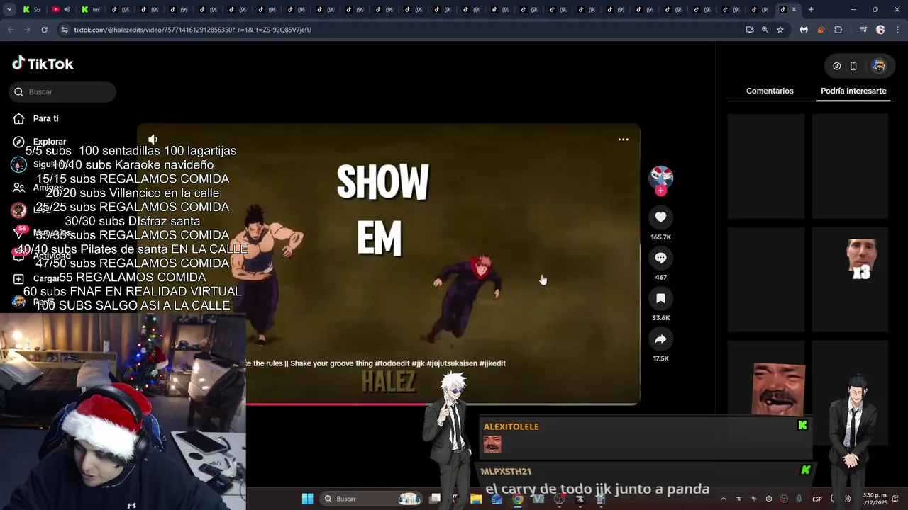
Task: Open the Chrome media control icon
Action: (x=863, y=30)
